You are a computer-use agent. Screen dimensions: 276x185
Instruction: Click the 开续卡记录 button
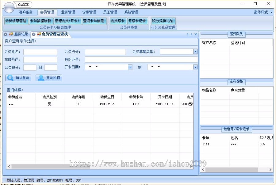137,21
